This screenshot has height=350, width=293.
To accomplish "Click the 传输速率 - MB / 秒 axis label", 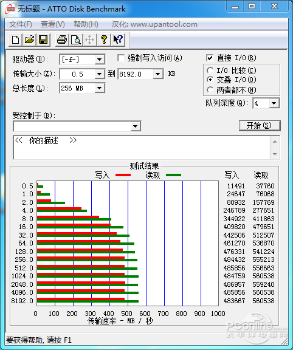I will point(120,321).
